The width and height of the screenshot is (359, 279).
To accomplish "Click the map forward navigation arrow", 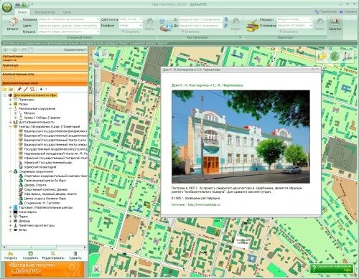I will [105, 54].
